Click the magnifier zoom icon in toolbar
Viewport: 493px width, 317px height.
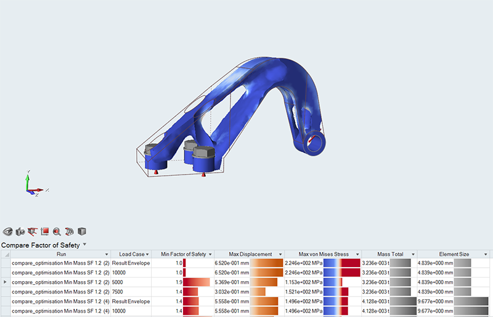pos(57,232)
